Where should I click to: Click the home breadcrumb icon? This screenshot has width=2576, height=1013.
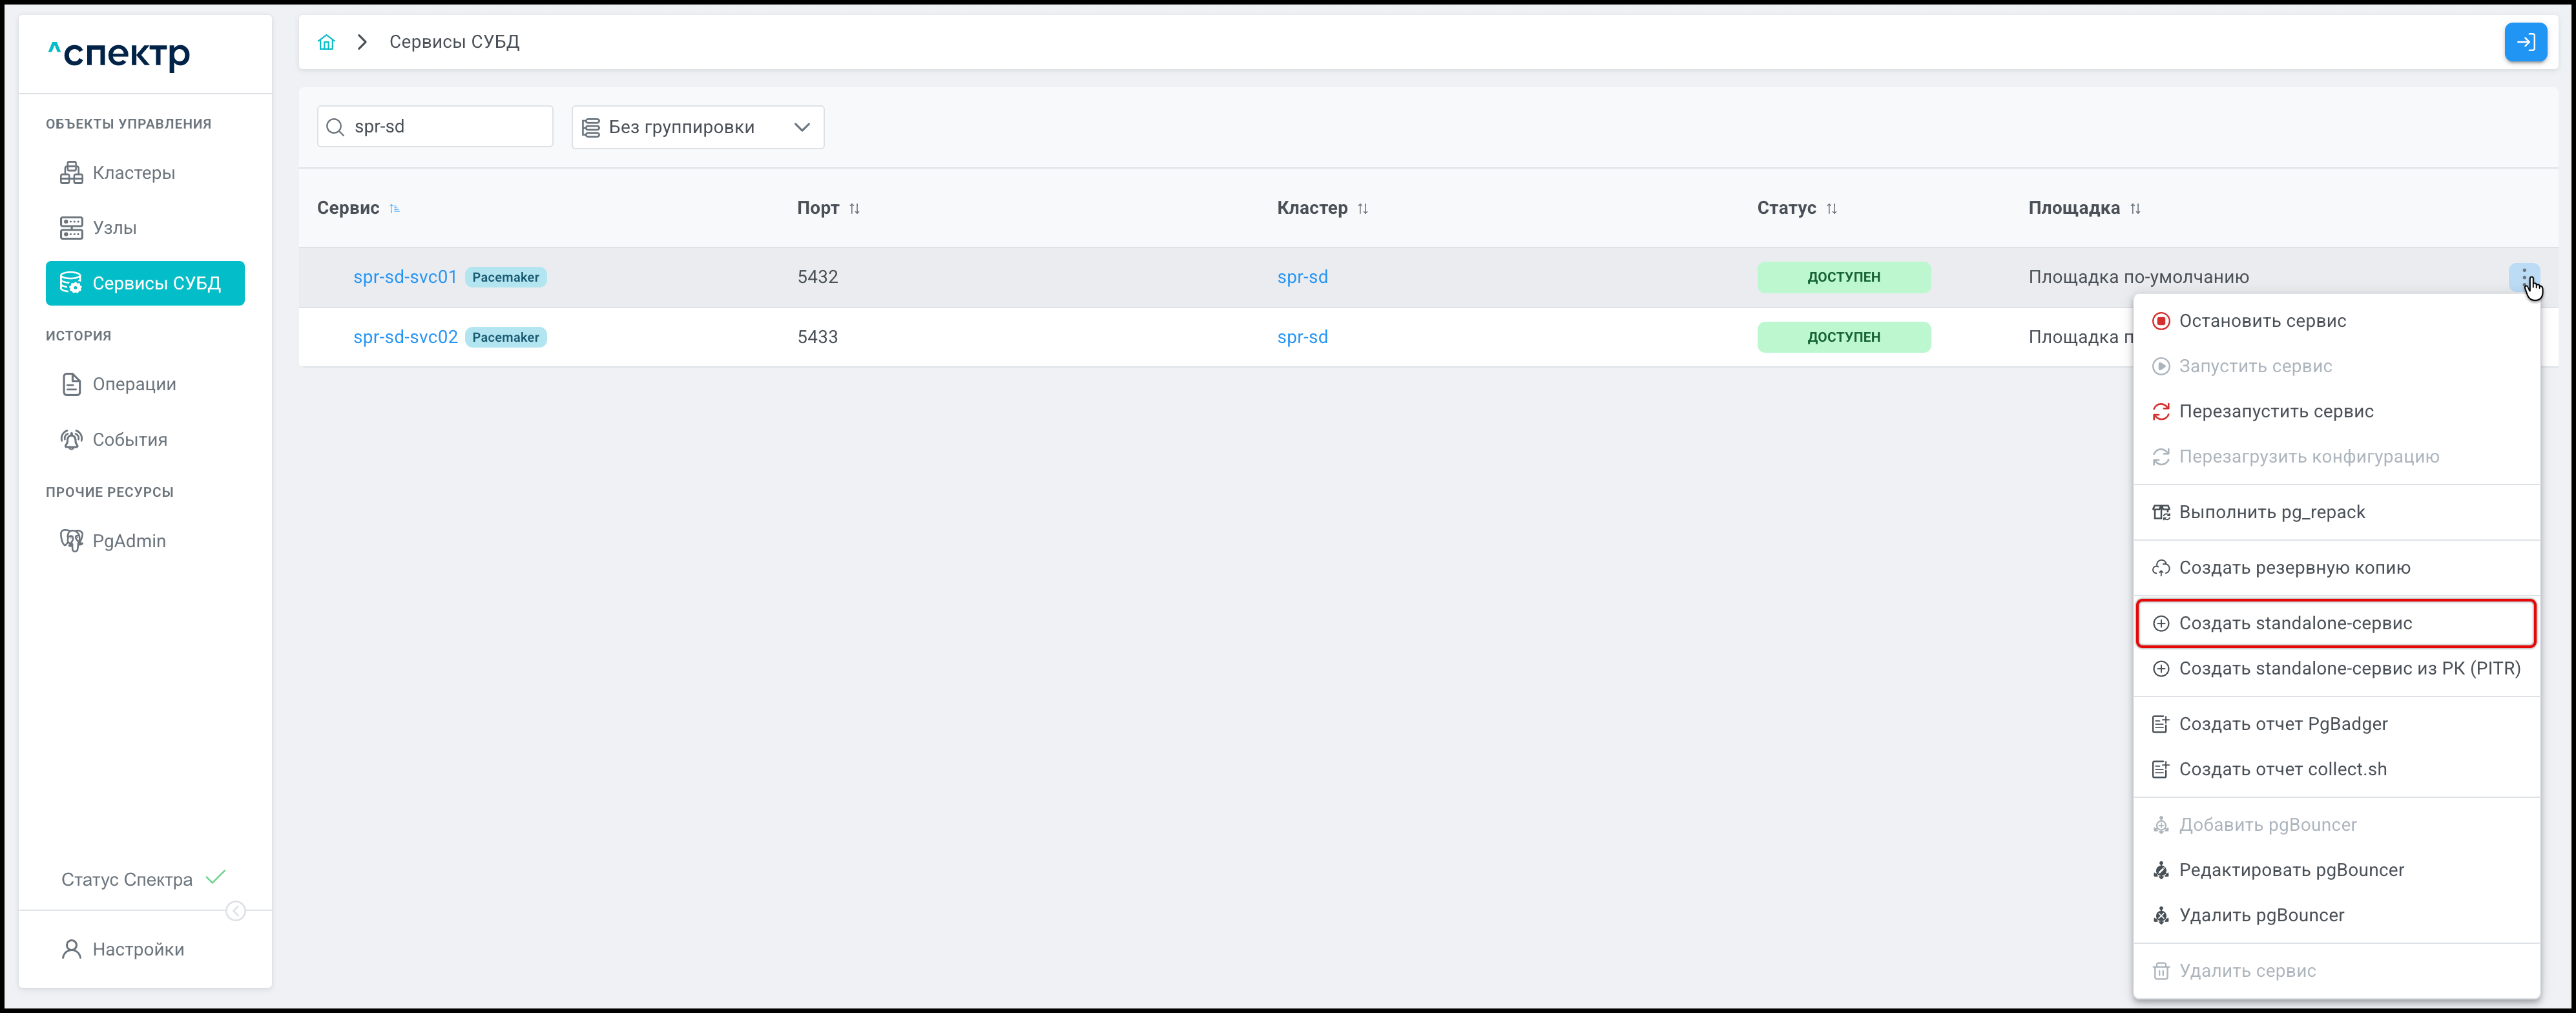pyautogui.click(x=326, y=42)
